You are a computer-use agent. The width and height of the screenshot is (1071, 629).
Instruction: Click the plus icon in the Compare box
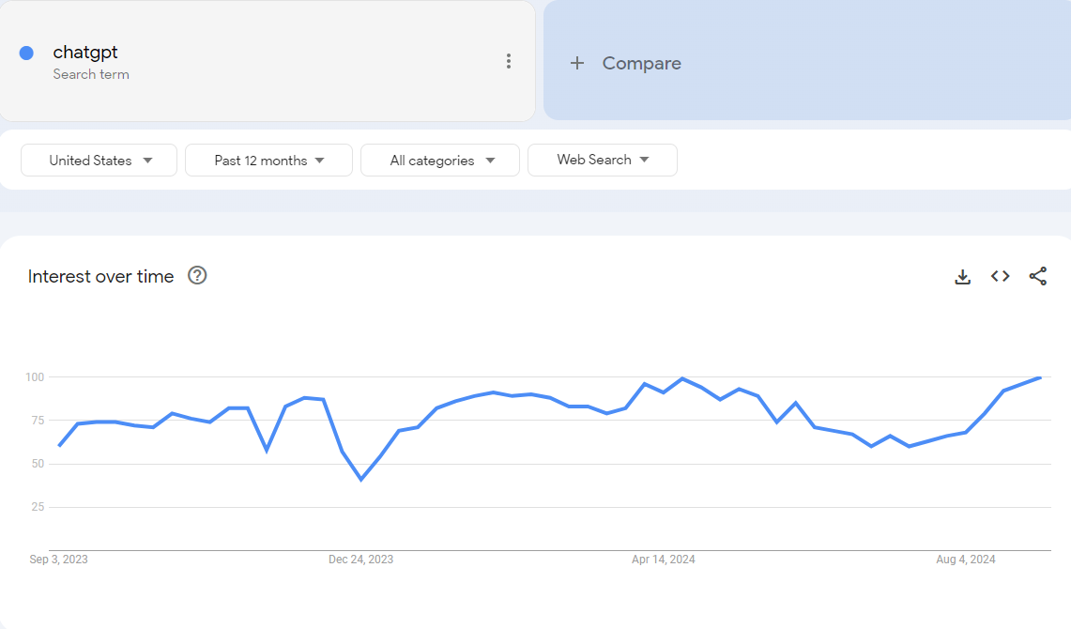[577, 63]
